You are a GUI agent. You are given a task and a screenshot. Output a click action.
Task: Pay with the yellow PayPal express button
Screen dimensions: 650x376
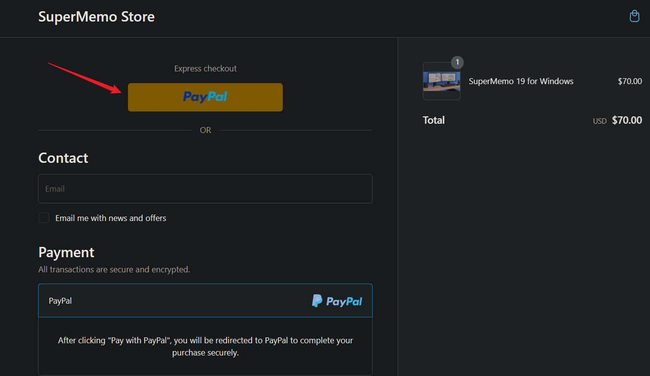205,97
